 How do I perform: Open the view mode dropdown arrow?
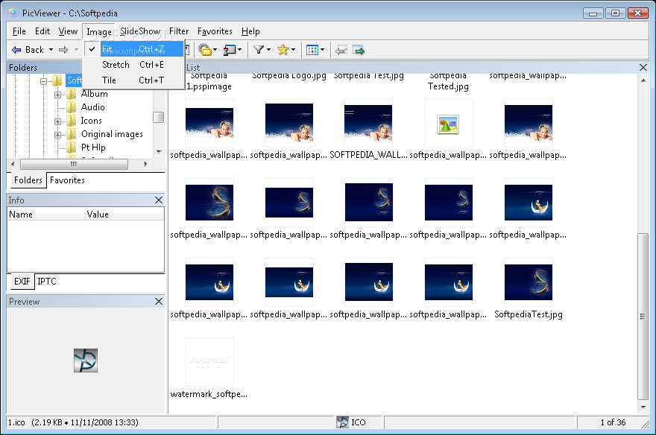[x=322, y=50]
